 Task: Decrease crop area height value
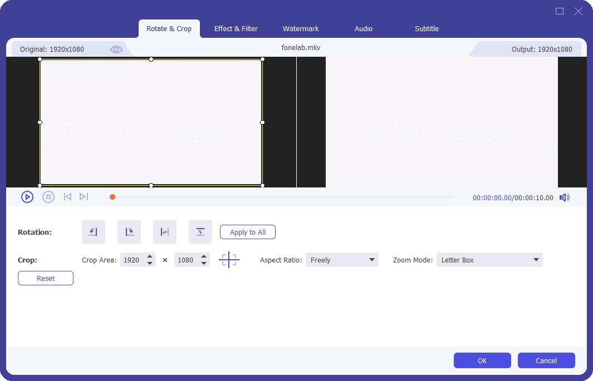(x=204, y=263)
